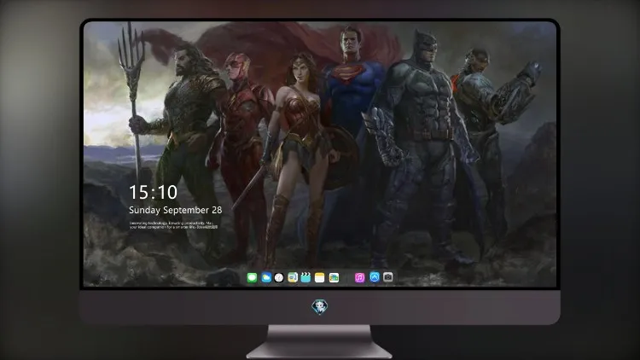Click the monitor chin logo badge
The height and width of the screenshot is (360, 640).
pos(320,307)
